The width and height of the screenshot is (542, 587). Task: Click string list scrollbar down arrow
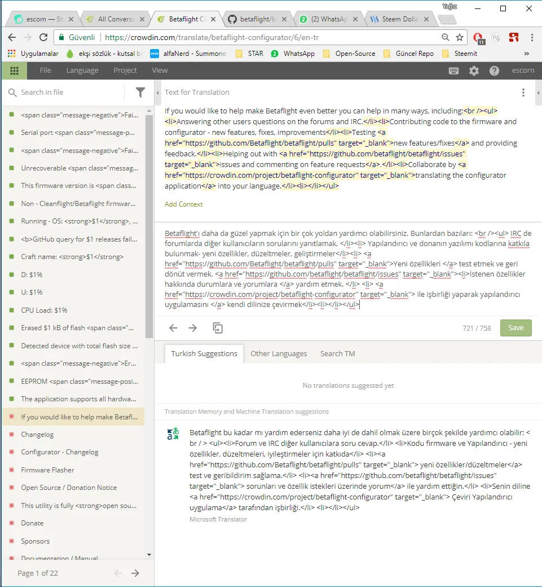(149, 555)
